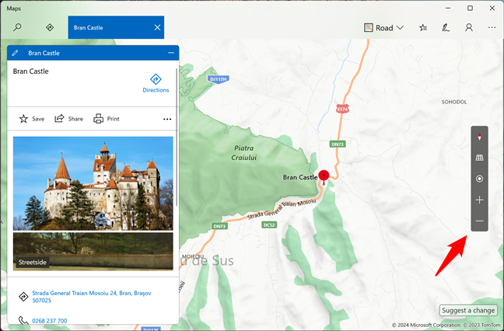The width and height of the screenshot is (504, 331).
Task: Print the Bran Castle details
Action: click(107, 119)
